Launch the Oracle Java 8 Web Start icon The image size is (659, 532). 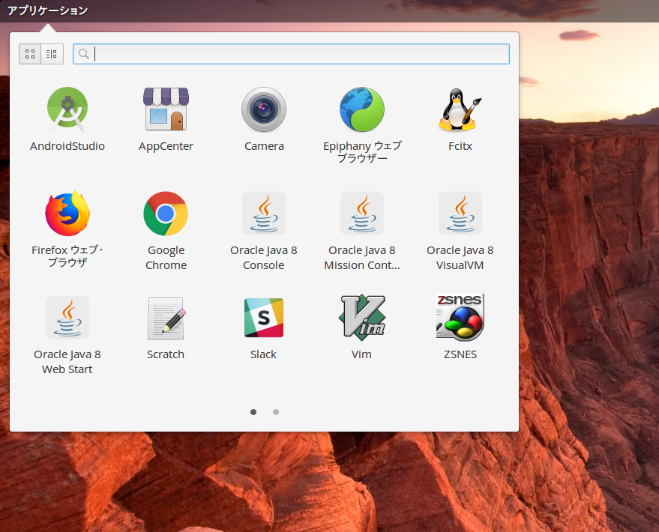(67, 318)
